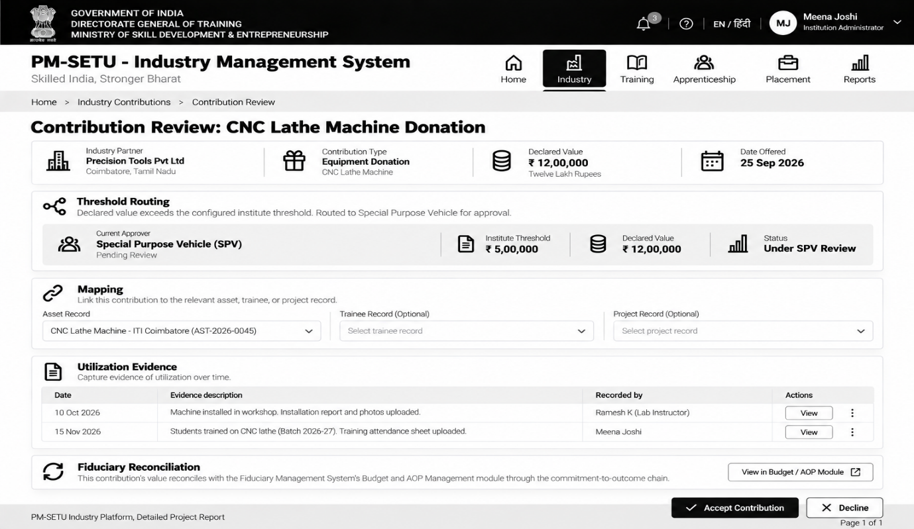914x529 pixels.
Task: Click the Industry Partner building icon
Action: (x=58, y=162)
